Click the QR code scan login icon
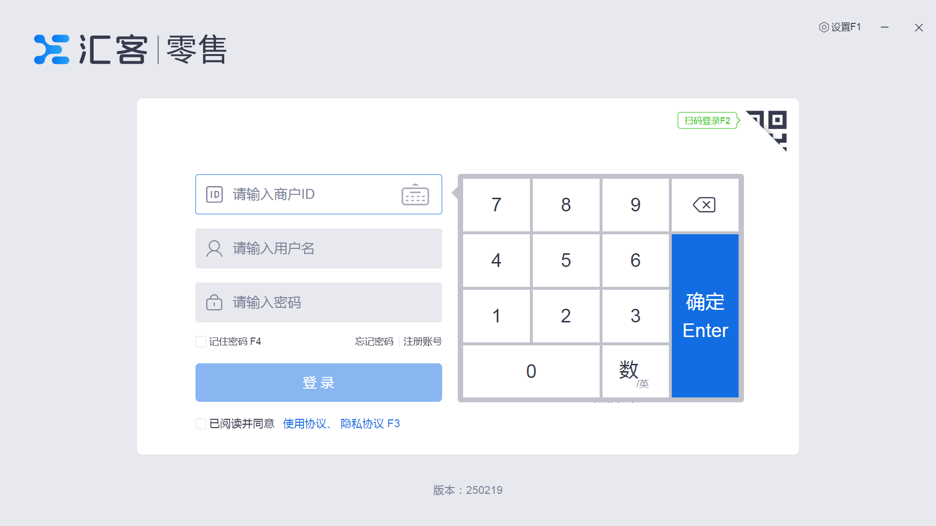The image size is (936, 526). tap(767, 130)
